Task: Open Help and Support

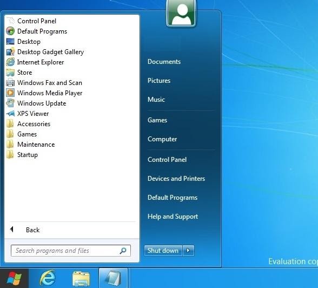Action: (x=173, y=217)
